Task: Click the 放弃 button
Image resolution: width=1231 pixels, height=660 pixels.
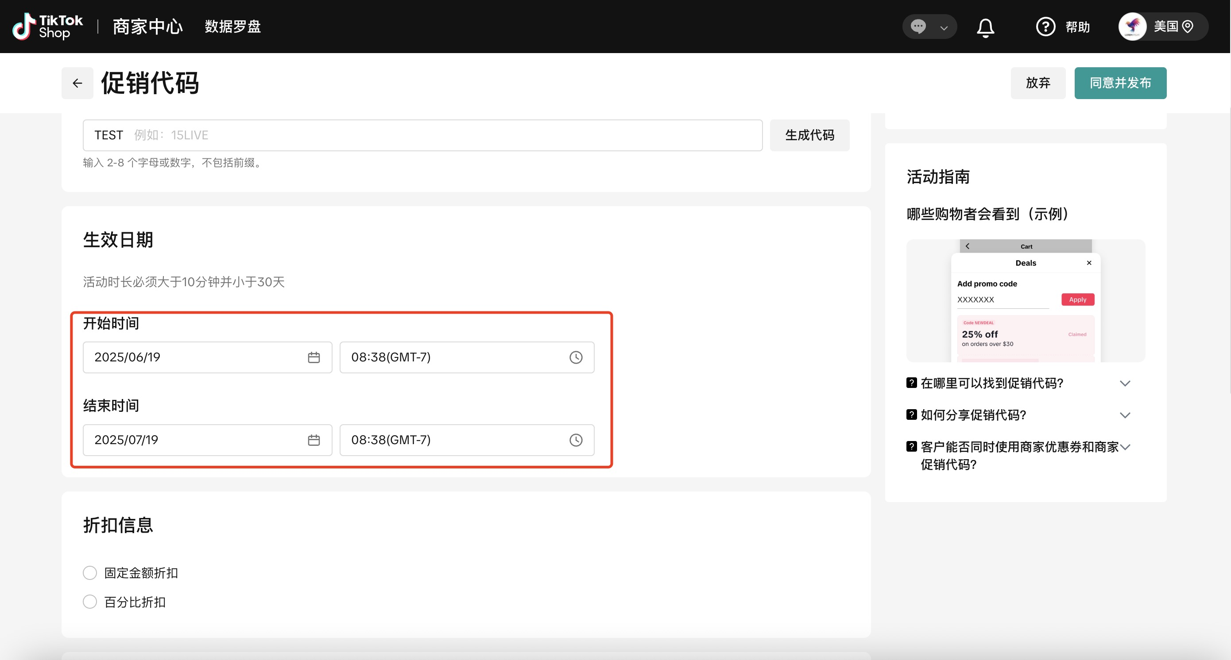Action: pyautogui.click(x=1037, y=83)
